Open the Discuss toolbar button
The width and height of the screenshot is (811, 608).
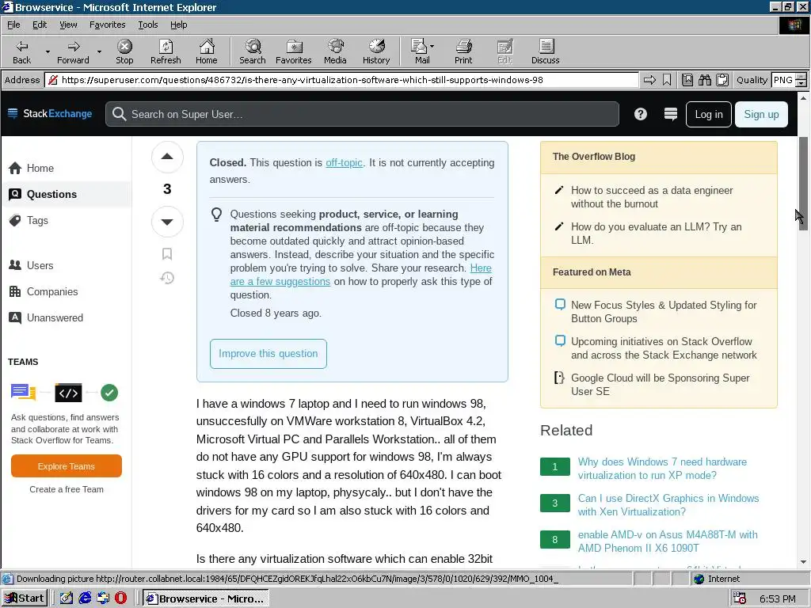(x=545, y=51)
